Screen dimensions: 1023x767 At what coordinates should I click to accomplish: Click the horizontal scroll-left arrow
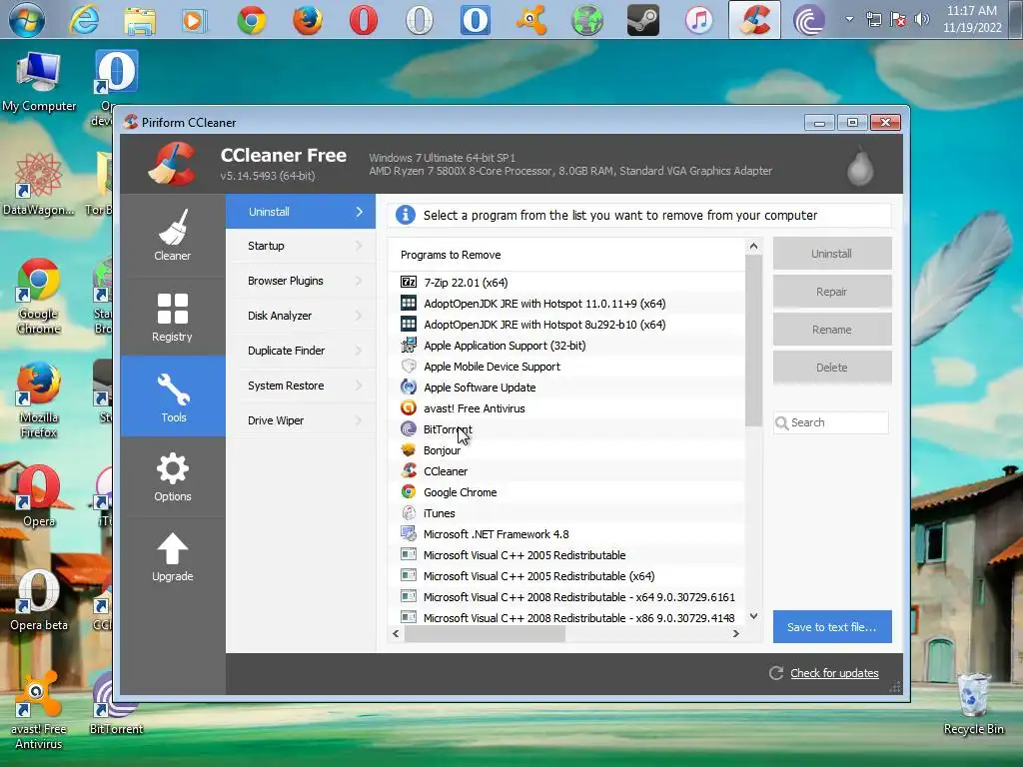(x=396, y=633)
